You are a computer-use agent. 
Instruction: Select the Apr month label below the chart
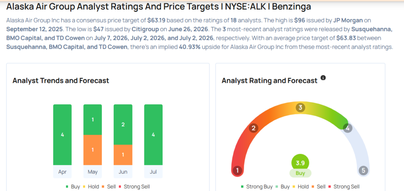(x=62, y=172)
